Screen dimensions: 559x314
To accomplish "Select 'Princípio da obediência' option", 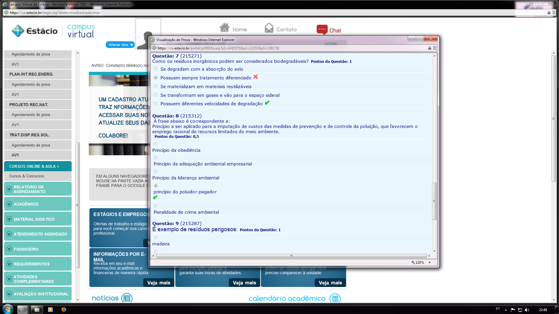I will tap(156, 144).
